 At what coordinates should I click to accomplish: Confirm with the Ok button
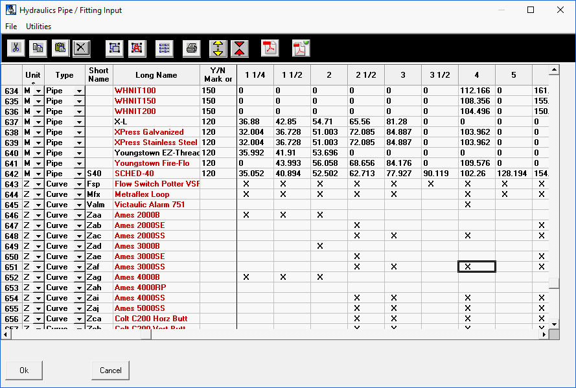click(24, 371)
